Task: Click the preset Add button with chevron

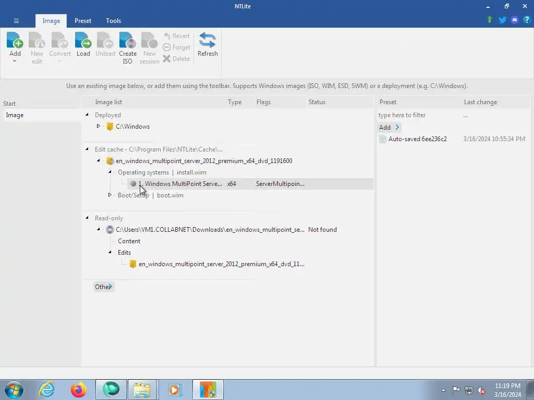Action: click(390, 128)
